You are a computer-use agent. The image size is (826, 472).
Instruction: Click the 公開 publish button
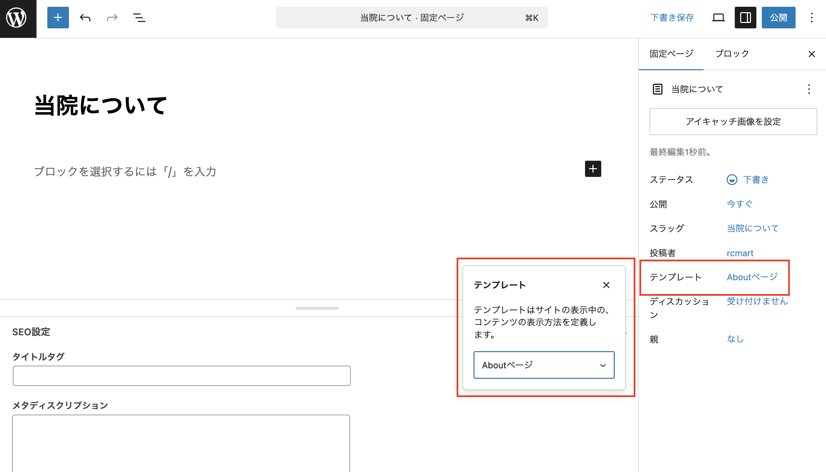tap(778, 18)
